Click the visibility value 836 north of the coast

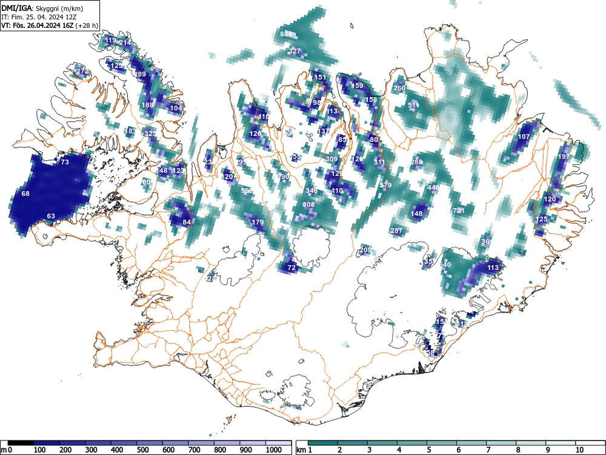[286, 34]
